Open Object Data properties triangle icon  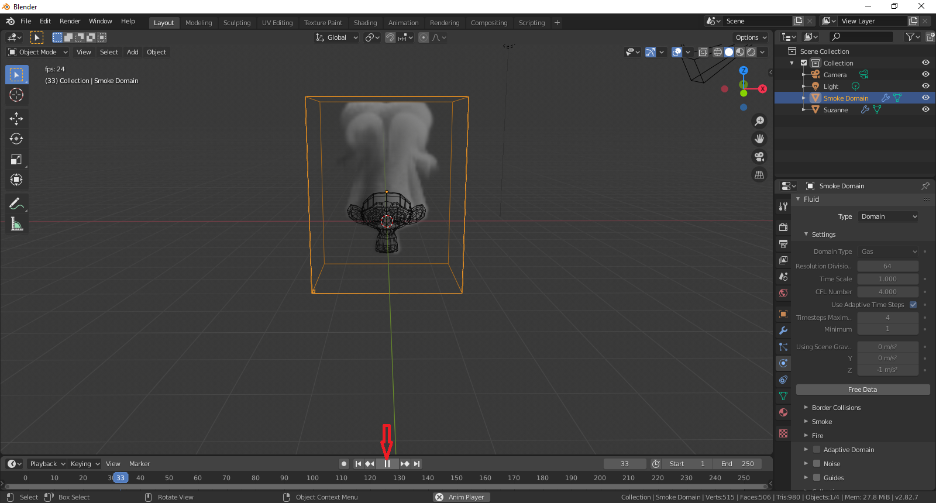(783, 396)
